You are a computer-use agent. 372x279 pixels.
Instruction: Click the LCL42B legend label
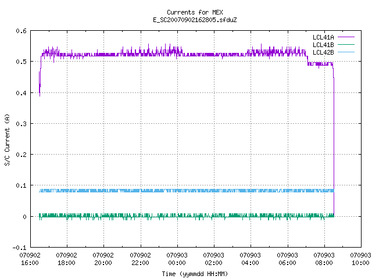[x=323, y=52]
